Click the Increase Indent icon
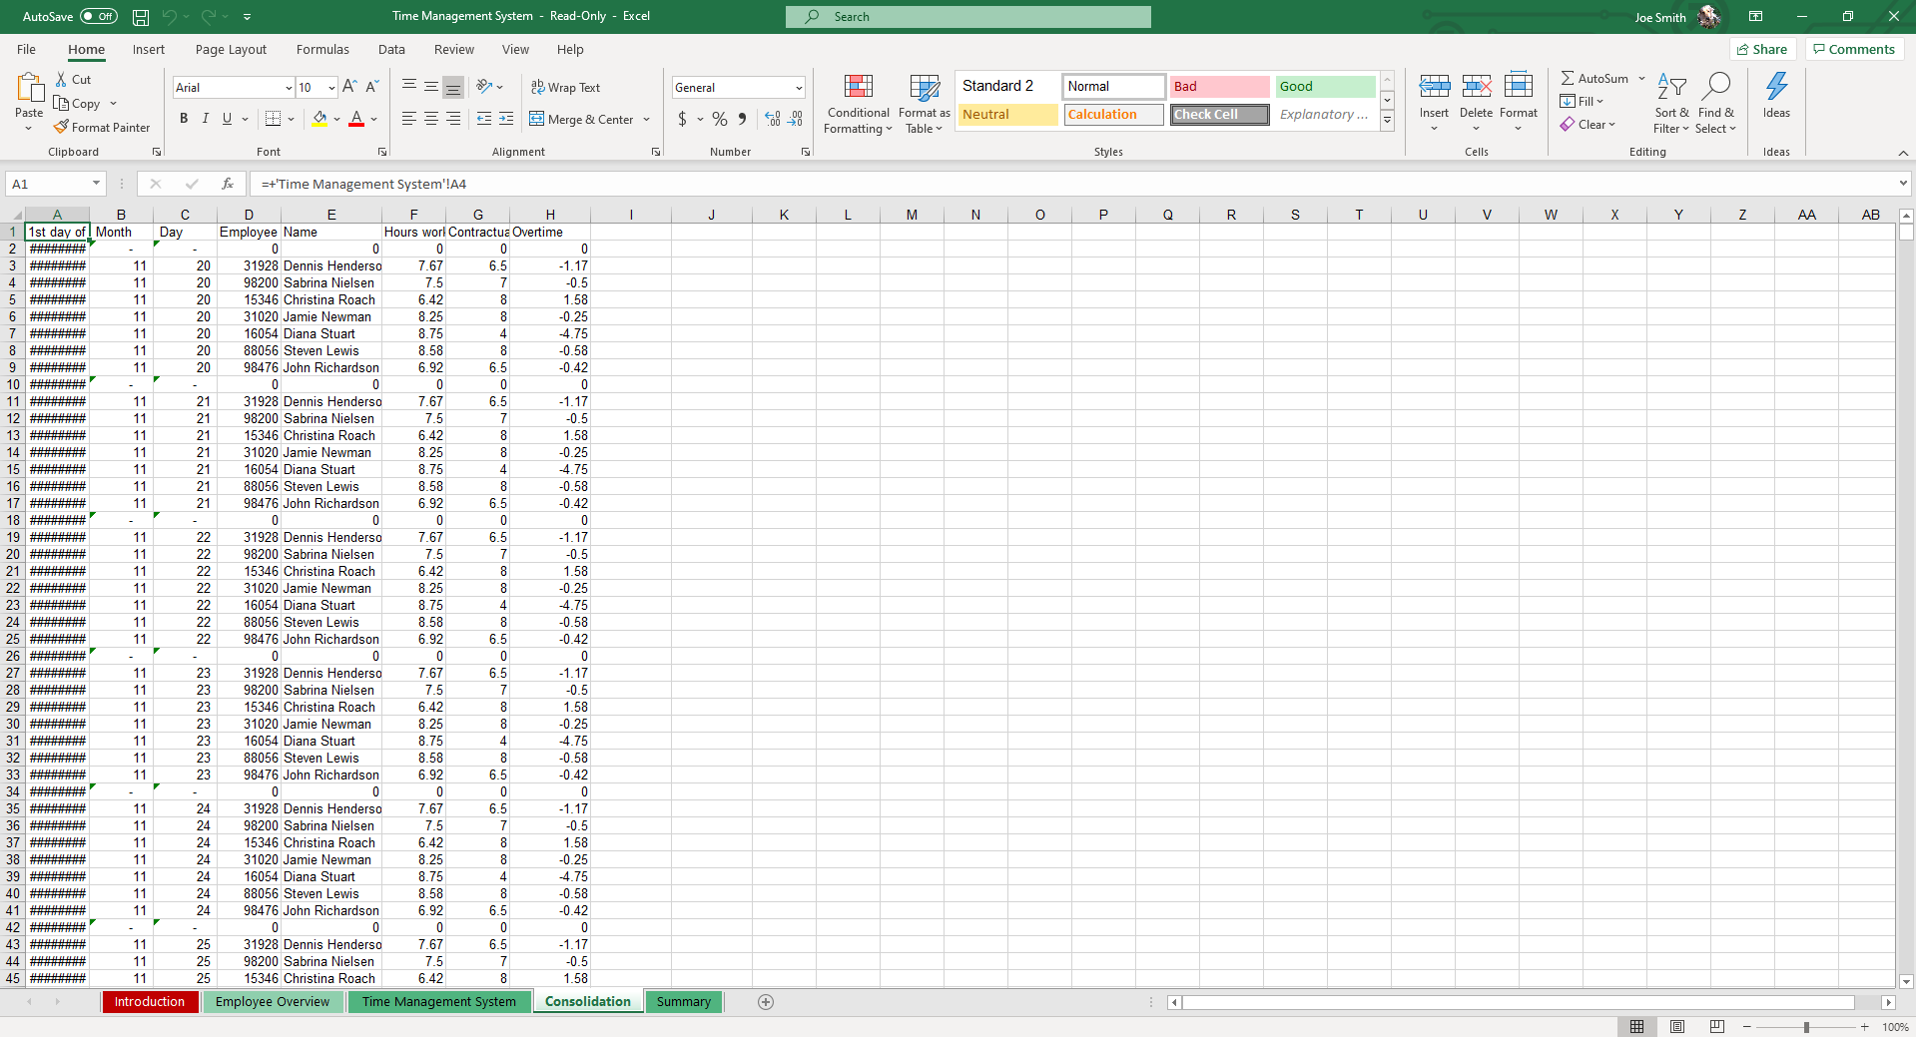The width and height of the screenshot is (1916, 1037). [x=506, y=119]
